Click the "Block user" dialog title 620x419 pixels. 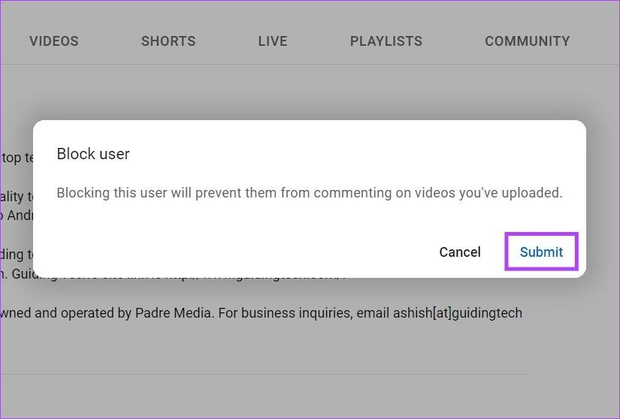click(x=93, y=154)
